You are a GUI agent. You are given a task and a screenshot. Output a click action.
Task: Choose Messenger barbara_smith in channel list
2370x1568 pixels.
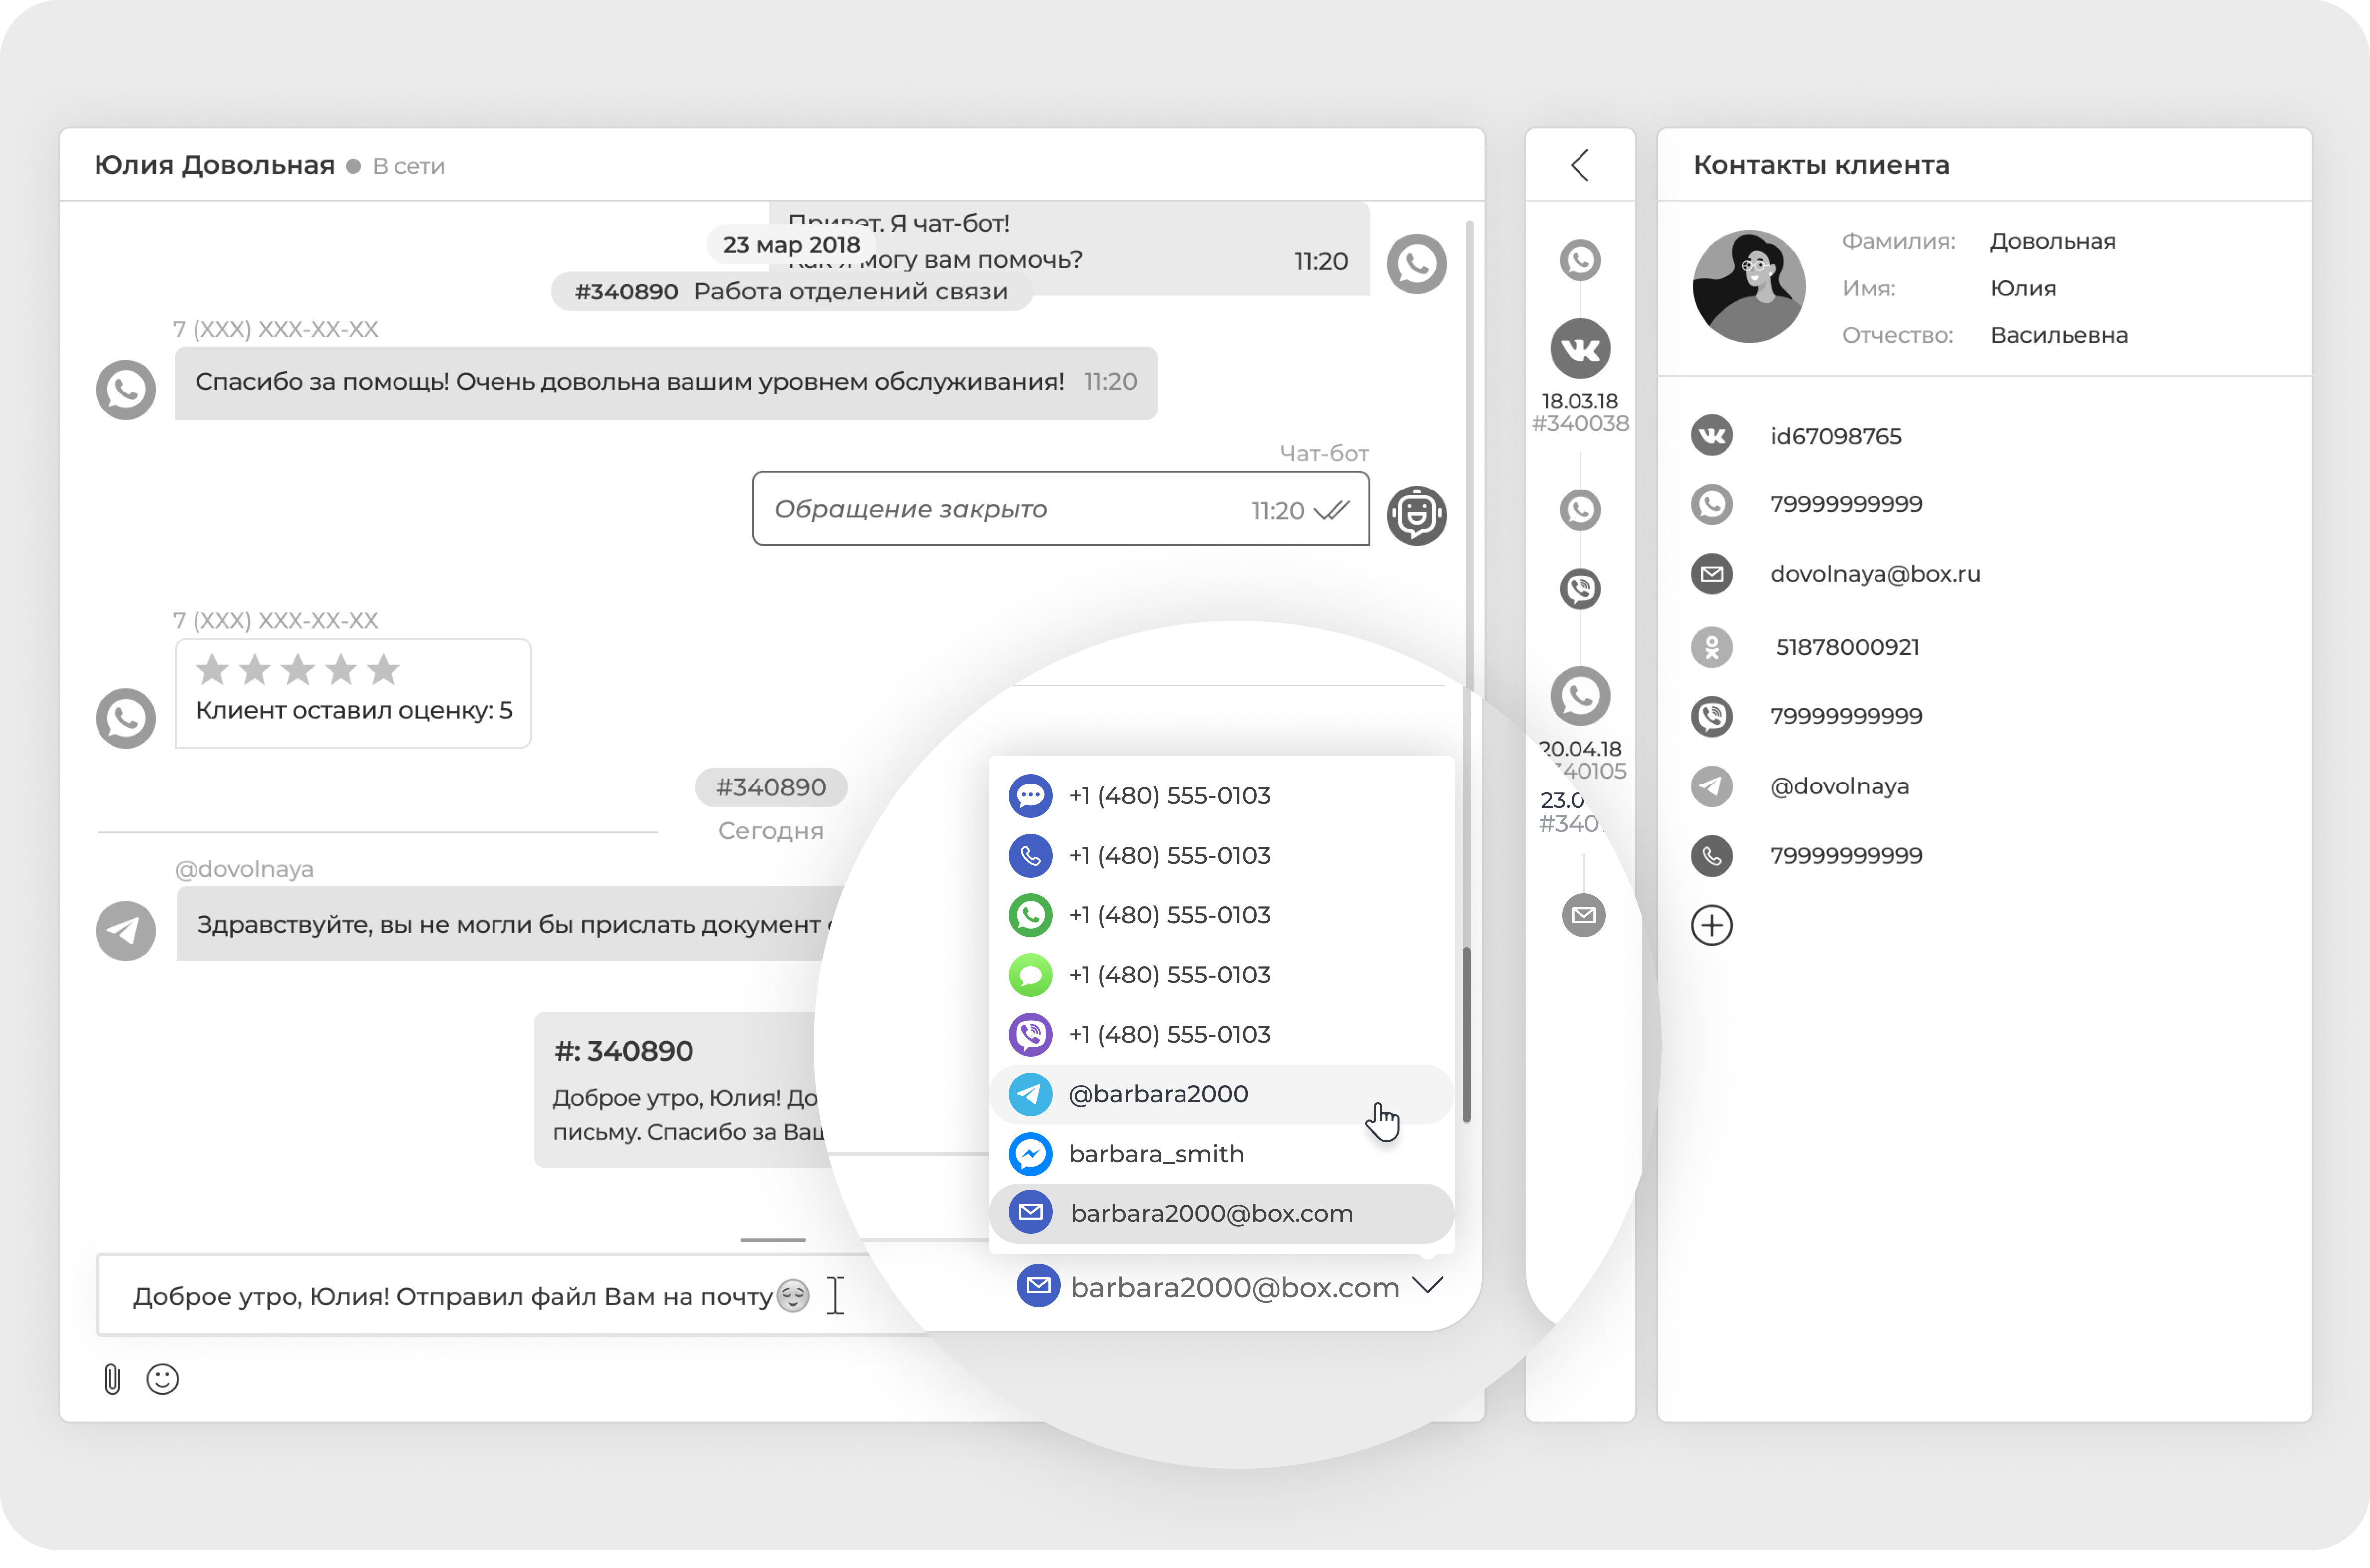point(1221,1154)
